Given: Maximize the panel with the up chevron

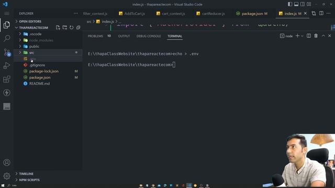Looking at the screenshot, I should pos(323,36).
